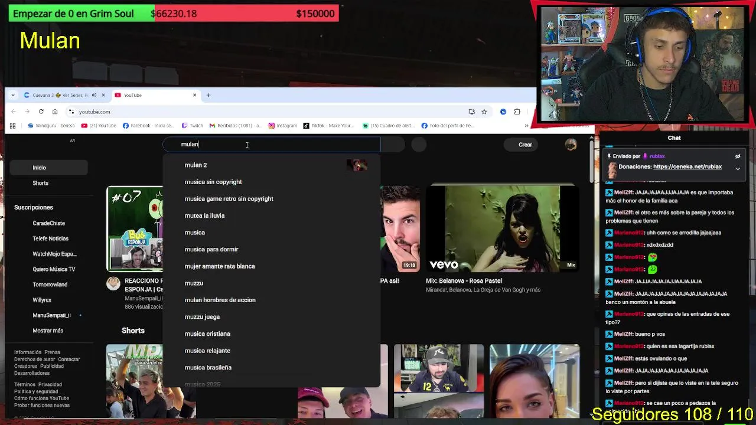Show more bookmarks with the overflow chevron
756x425 pixels.
526,126
